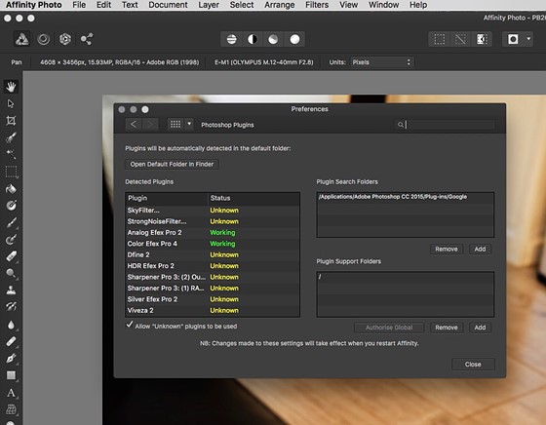Select the Gradient tool

(x=11, y=206)
